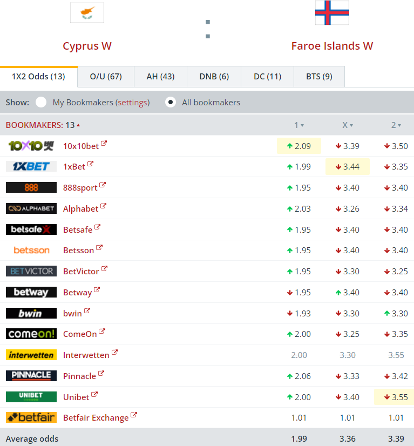The width and height of the screenshot is (414, 446).
Task: Click the Interwetten logo image
Action: [x=31, y=355]
